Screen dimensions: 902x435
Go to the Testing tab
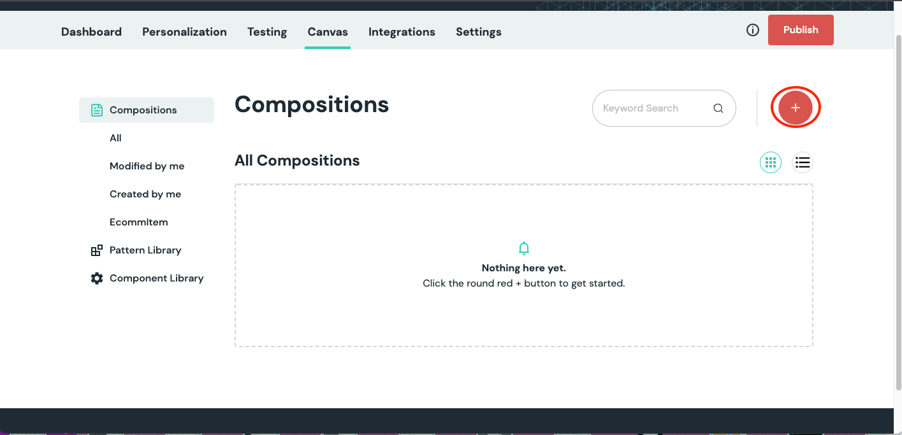click(x=267, y=32)
